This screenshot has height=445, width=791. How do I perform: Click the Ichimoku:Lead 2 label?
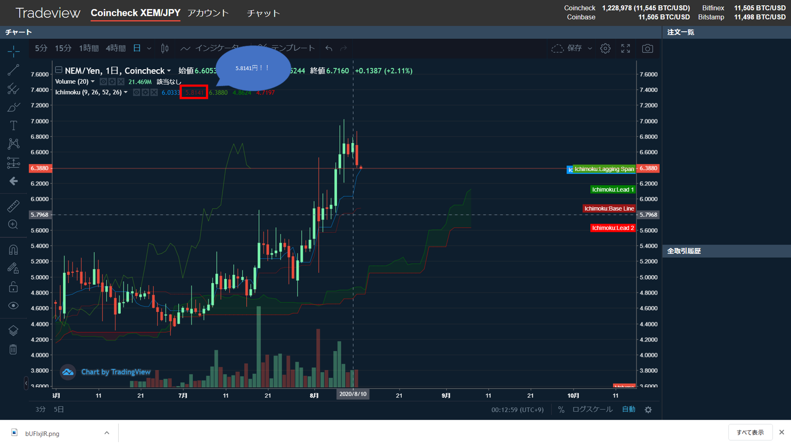(x=613, y=228)
